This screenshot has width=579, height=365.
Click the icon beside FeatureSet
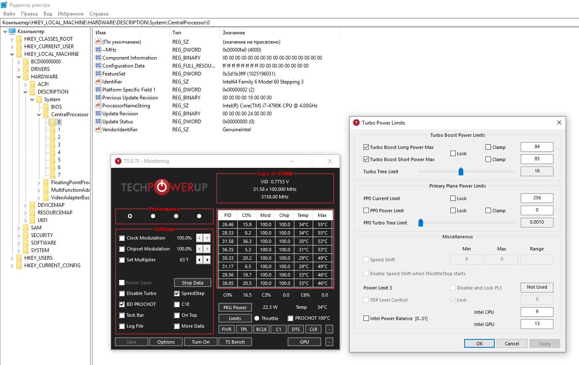coord(98,73)
